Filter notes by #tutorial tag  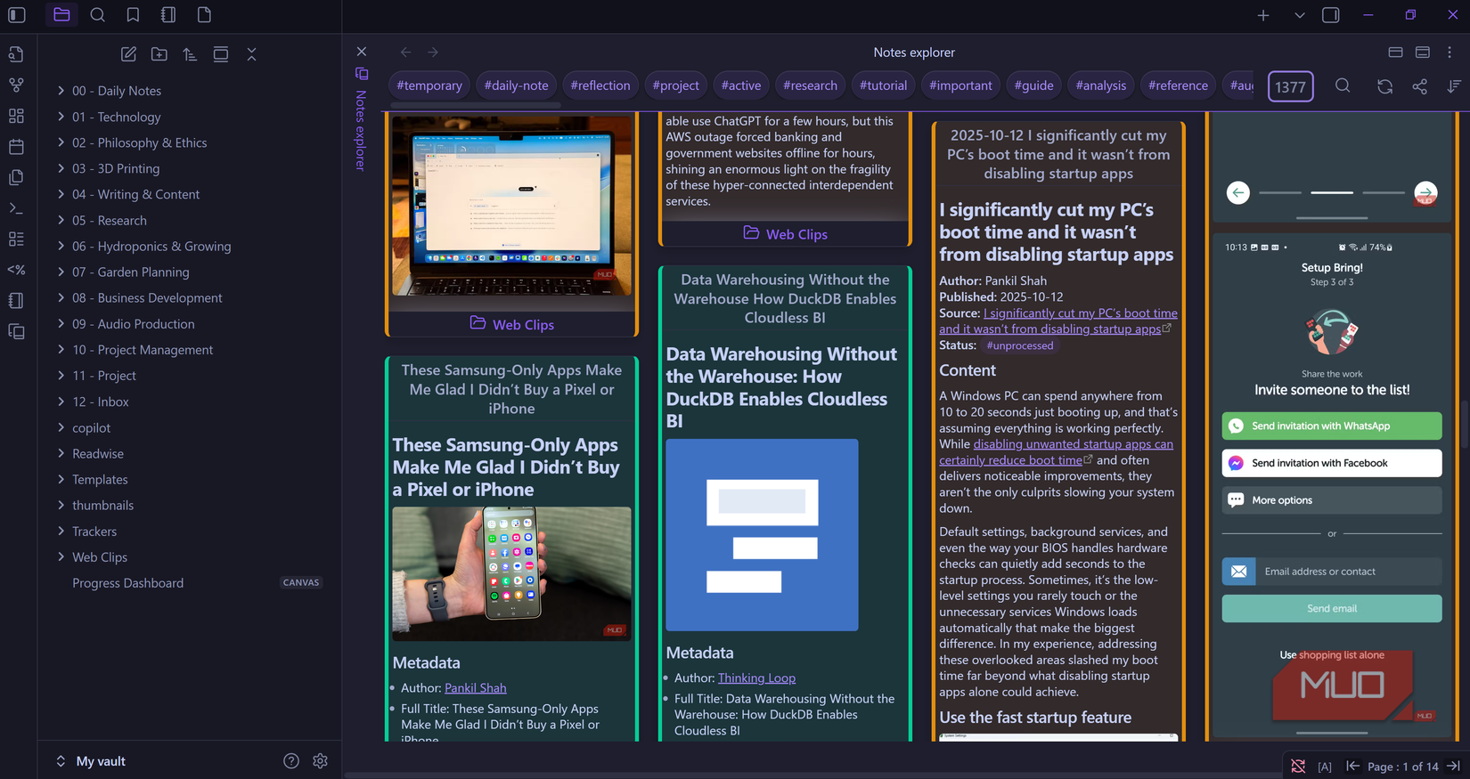(883, 85)
